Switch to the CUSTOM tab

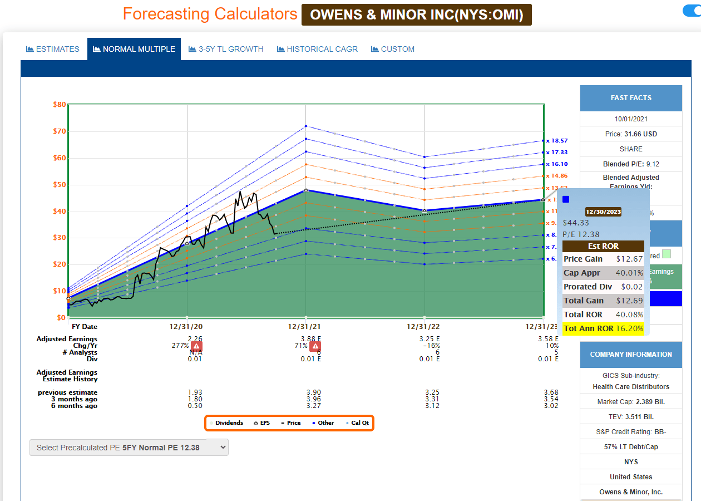point(393,49)
